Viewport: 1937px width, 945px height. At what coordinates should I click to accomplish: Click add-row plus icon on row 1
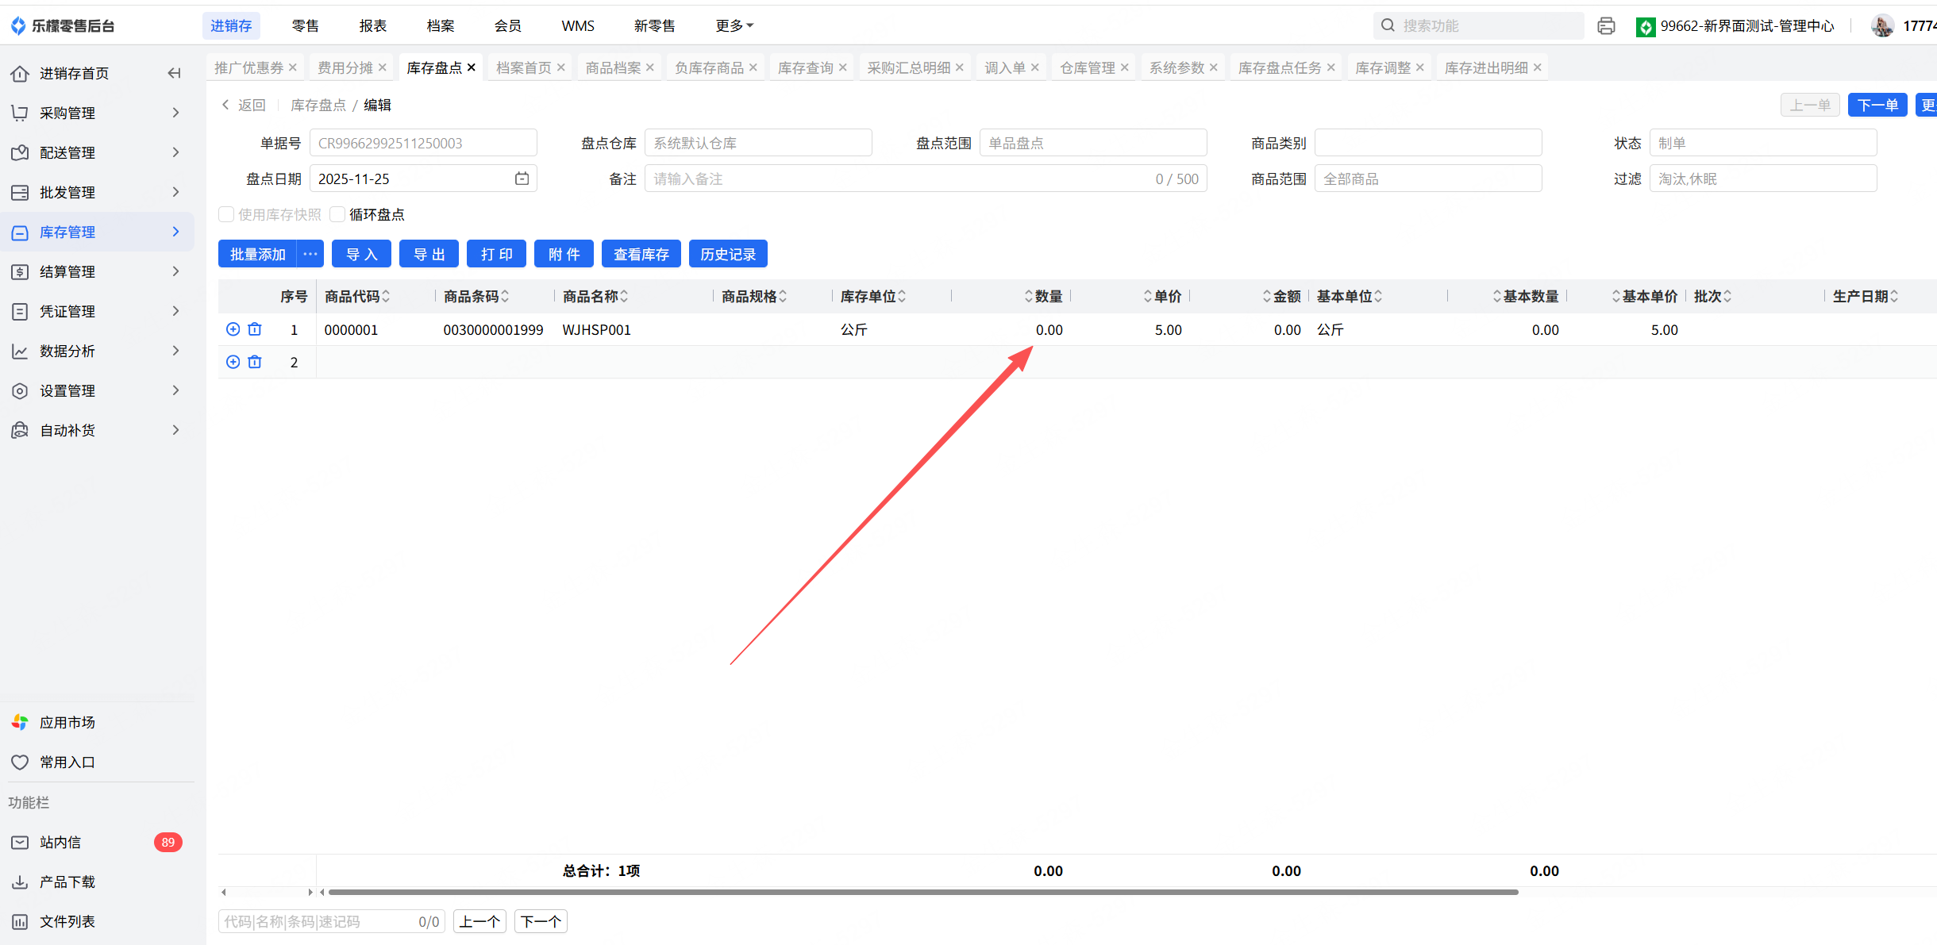point(233,329)
